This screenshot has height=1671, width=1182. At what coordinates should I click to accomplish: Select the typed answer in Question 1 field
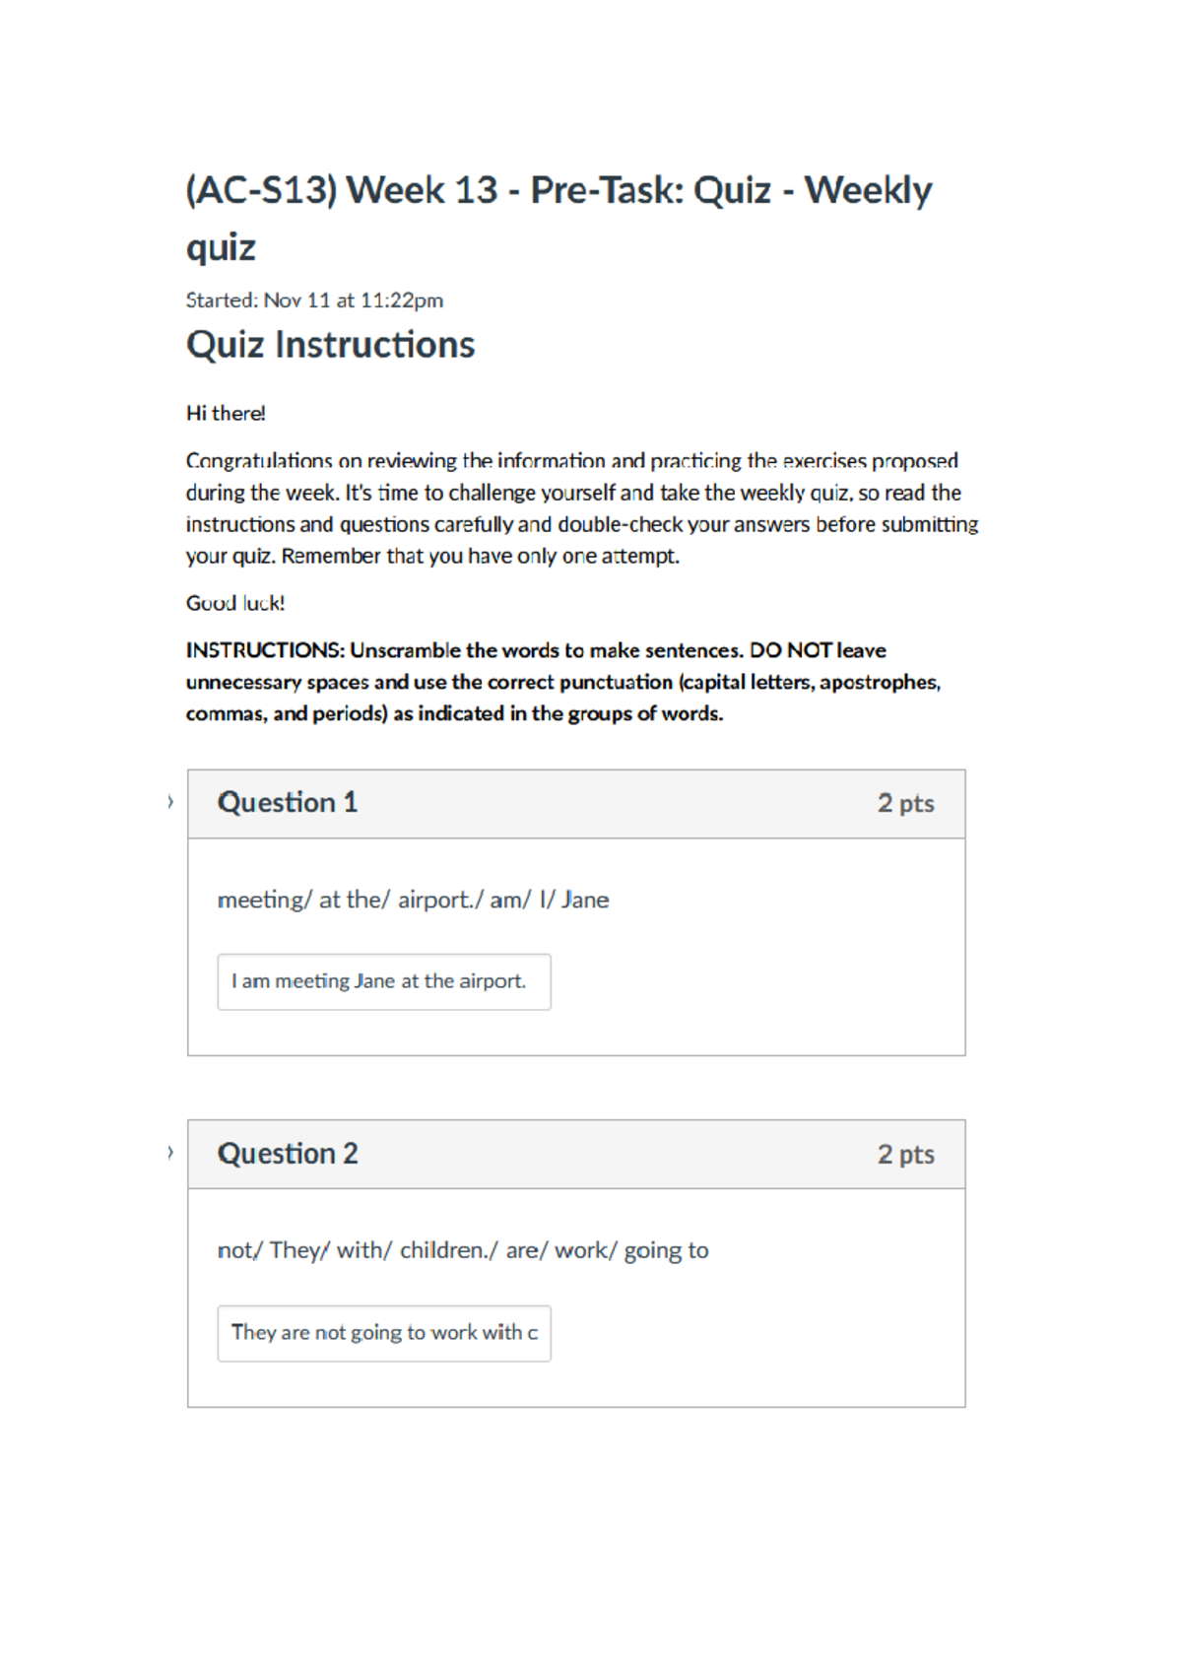point(379,980)
